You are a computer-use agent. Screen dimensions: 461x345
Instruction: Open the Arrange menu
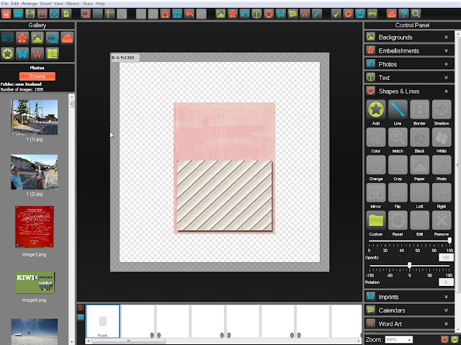click(x=29, y=4)
